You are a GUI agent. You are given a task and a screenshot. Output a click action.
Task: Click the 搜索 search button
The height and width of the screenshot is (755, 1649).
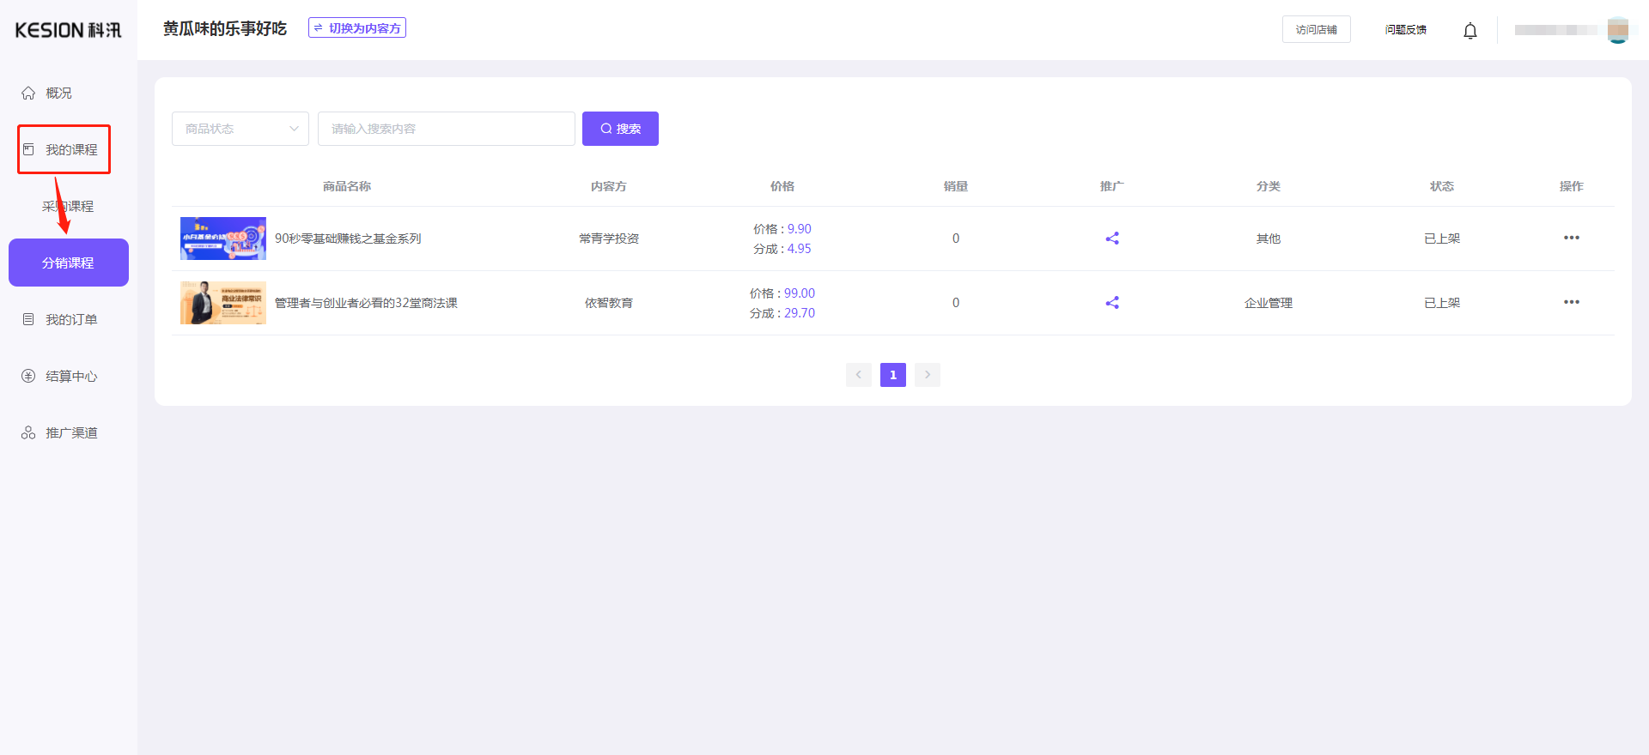click(620, 129)
